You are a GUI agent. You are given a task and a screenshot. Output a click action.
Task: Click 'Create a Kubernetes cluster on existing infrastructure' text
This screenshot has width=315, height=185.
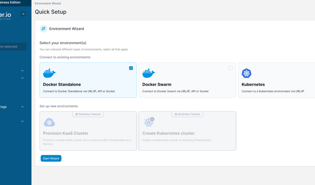click(177, 140)
